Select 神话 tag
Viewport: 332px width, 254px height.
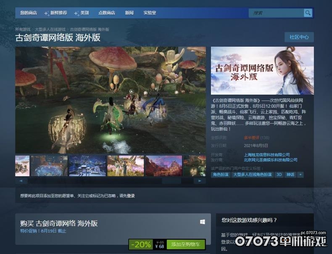pos(290,175)
